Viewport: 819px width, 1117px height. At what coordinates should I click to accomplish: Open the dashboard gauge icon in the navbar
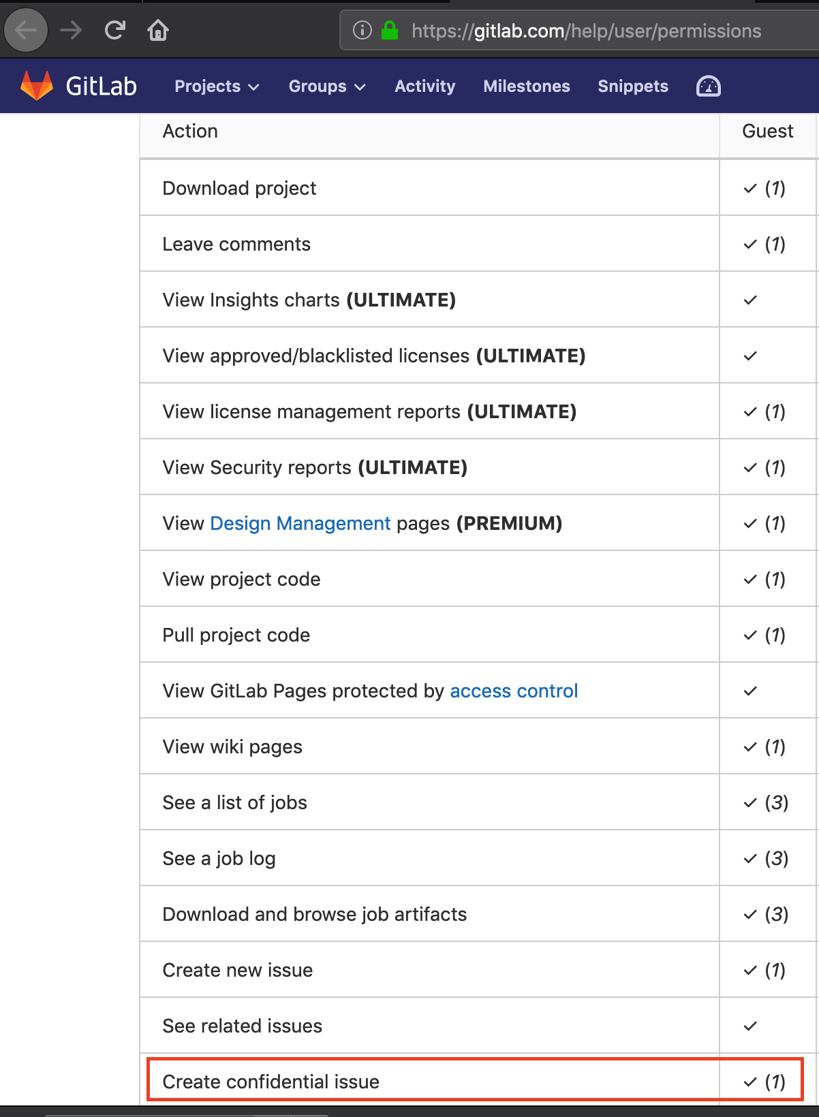(x=708, y=86)
